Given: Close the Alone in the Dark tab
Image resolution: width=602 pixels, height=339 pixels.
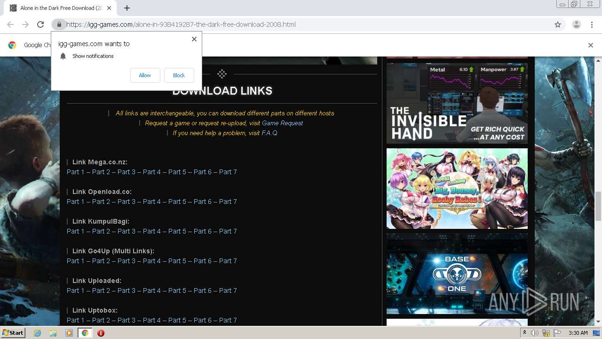Looking at the screenshot, I should [x=110, y=8].
